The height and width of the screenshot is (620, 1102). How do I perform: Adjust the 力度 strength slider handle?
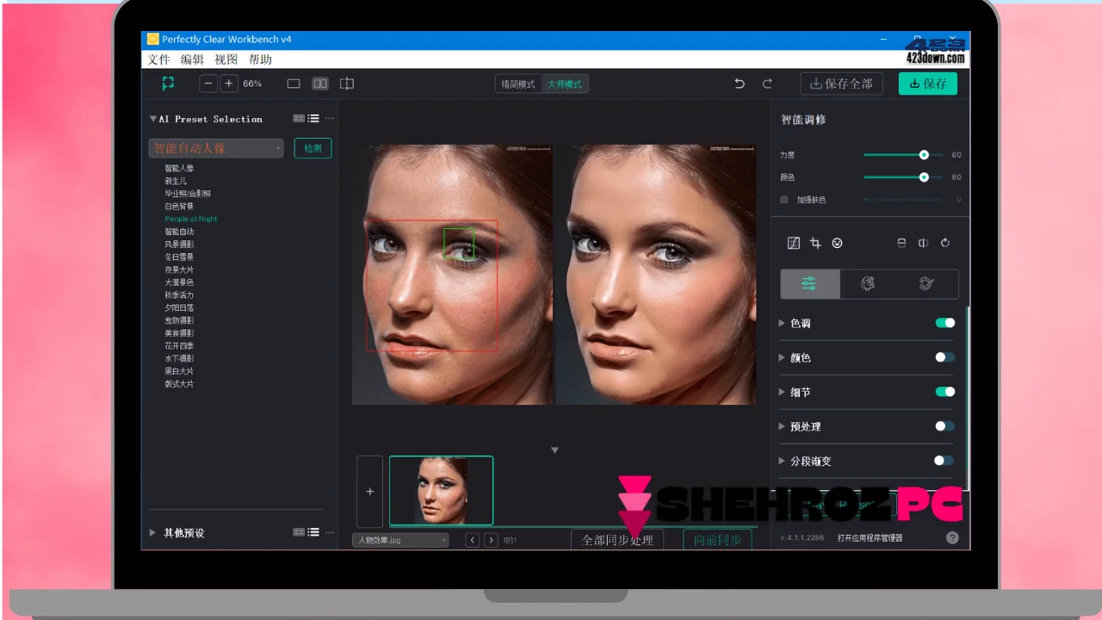924,155
